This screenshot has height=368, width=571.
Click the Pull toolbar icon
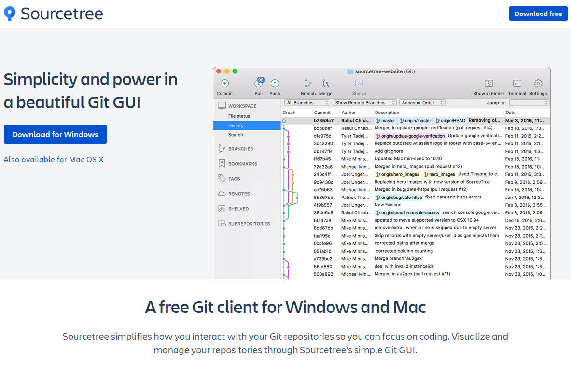click(x=259, y=84)
